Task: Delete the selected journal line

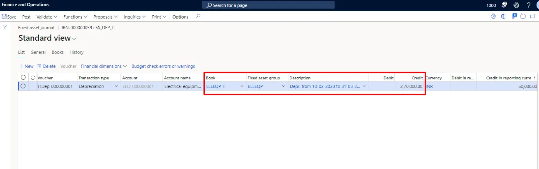Action: 46,66
